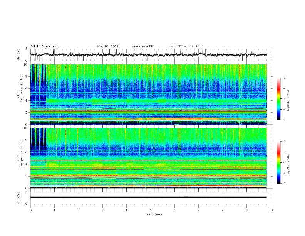Click the ch.2 spectrogram color scale bar
The height and width of the screenshot is (236, 305).
pyautogui.click(x=278, y=162)
